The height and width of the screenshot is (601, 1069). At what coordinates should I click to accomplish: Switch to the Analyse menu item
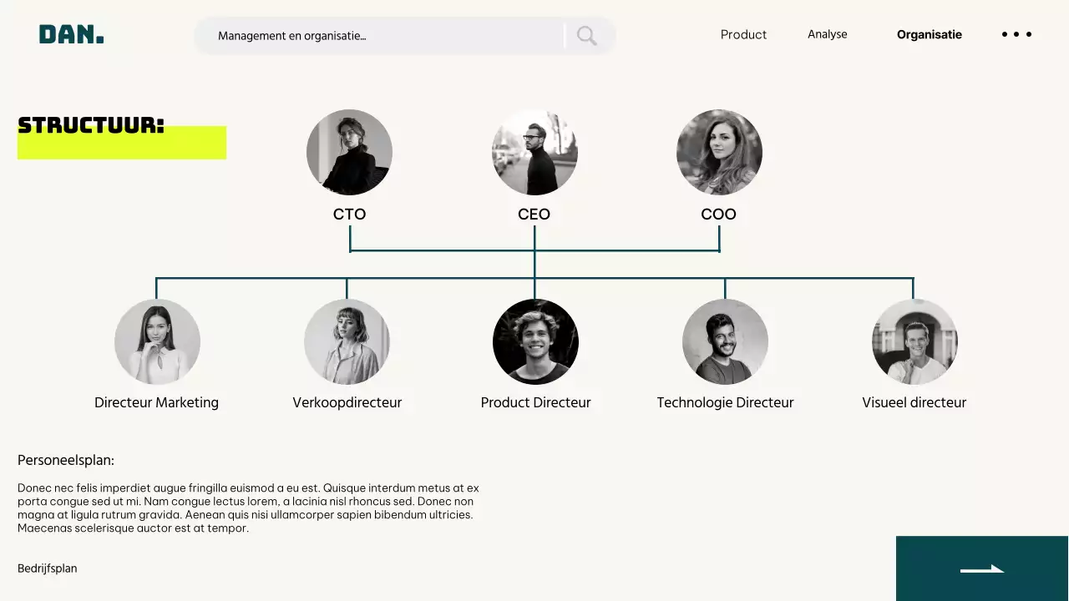pyautogui.click(x=827, y=34)
